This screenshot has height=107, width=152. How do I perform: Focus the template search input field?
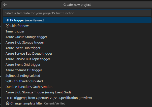(76, 13)
